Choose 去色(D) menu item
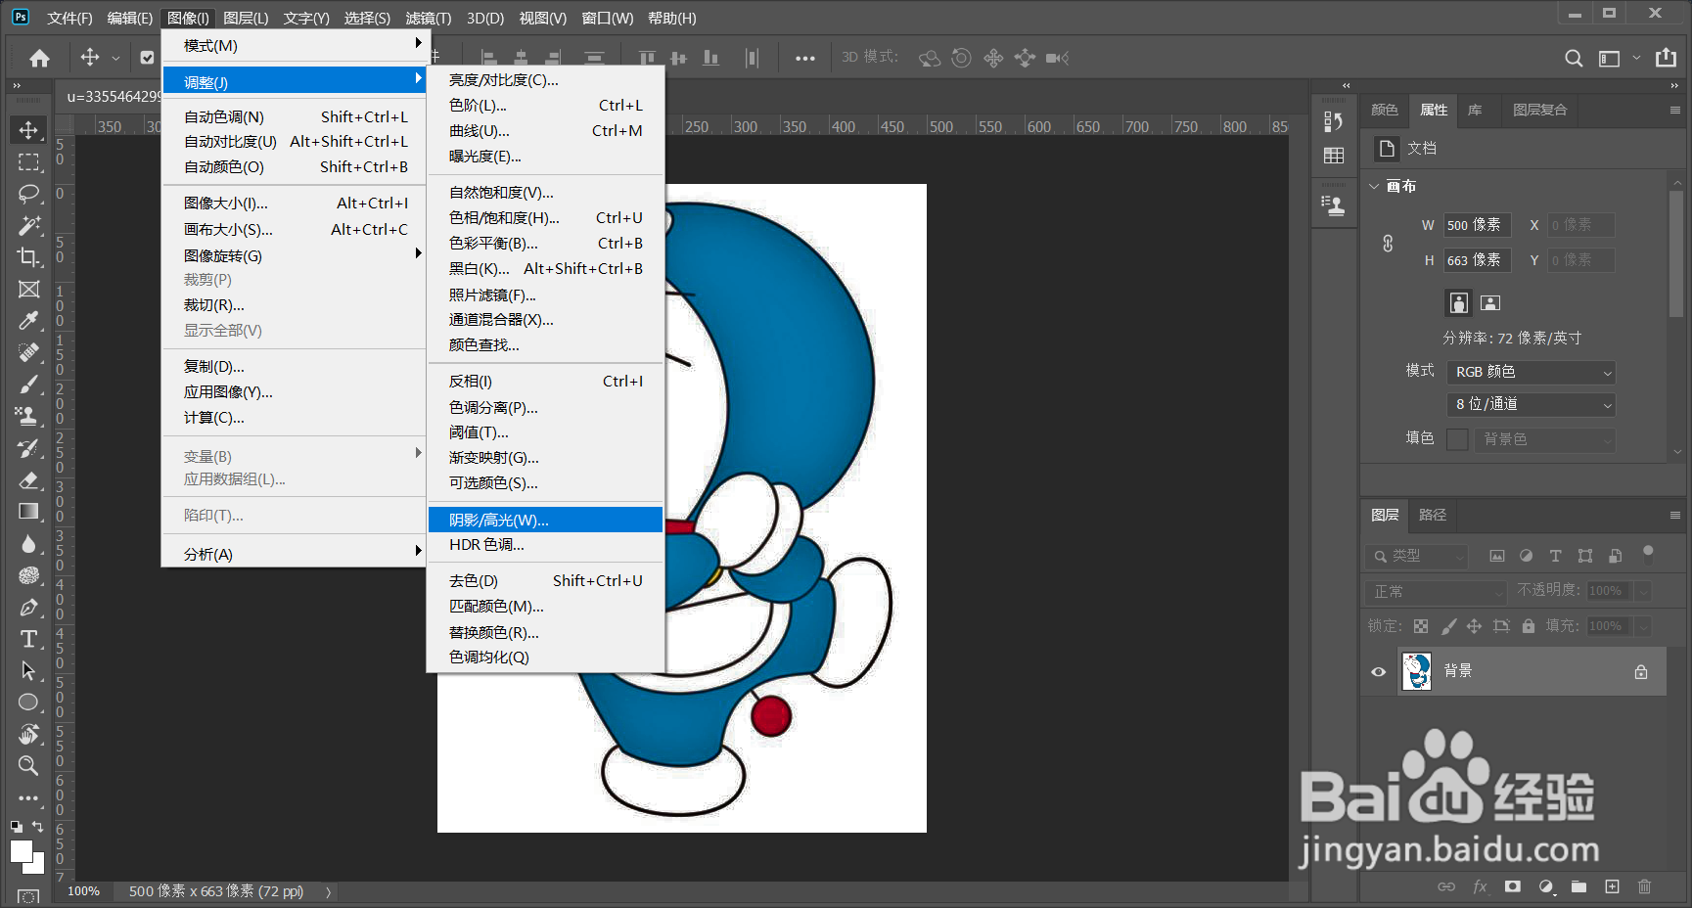 (546, 580)
